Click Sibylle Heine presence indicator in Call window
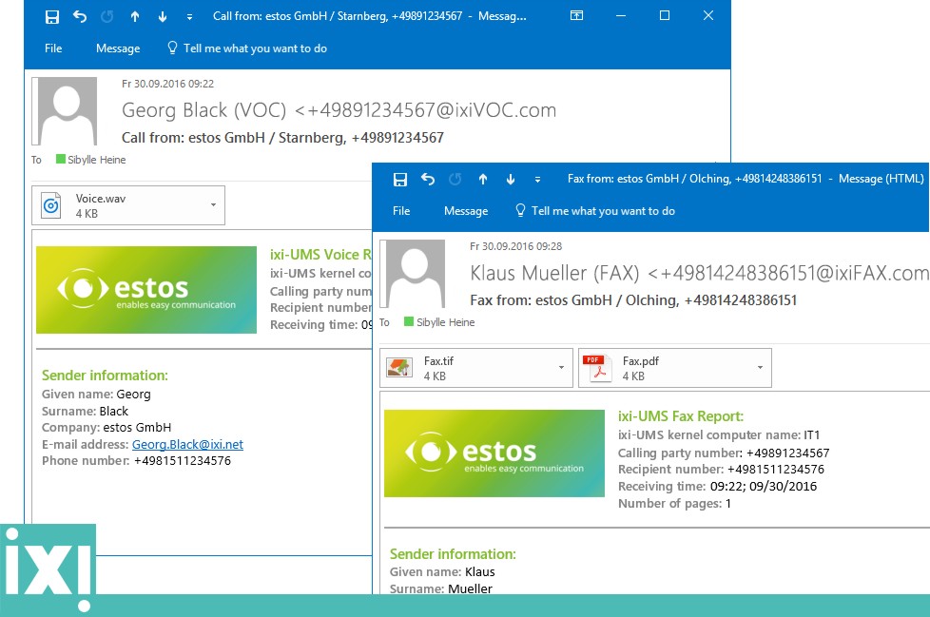The height and width of the screenshot is (617, 930). click(61, 159)
